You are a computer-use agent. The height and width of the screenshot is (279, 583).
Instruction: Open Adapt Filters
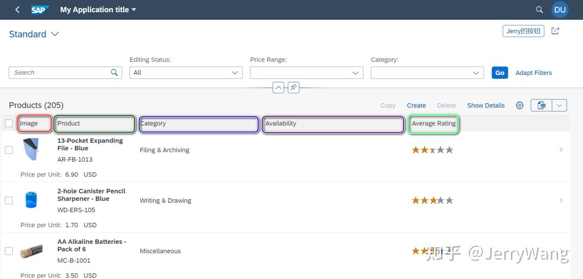pos(534,73)
